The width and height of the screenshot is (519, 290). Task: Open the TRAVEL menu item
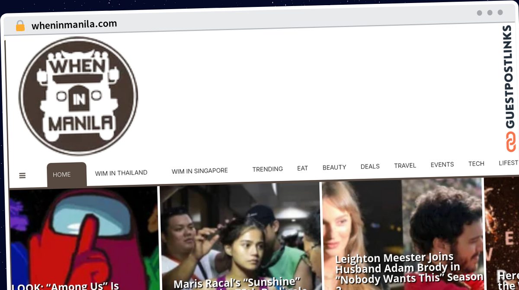405,165
